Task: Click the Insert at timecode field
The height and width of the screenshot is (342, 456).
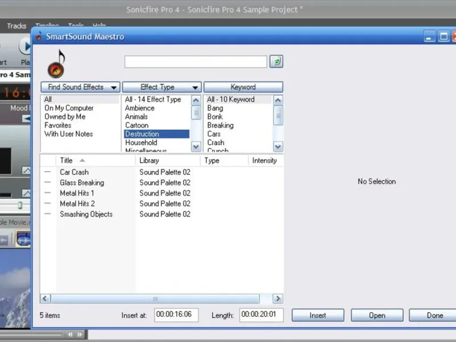Action: [176, 315]
